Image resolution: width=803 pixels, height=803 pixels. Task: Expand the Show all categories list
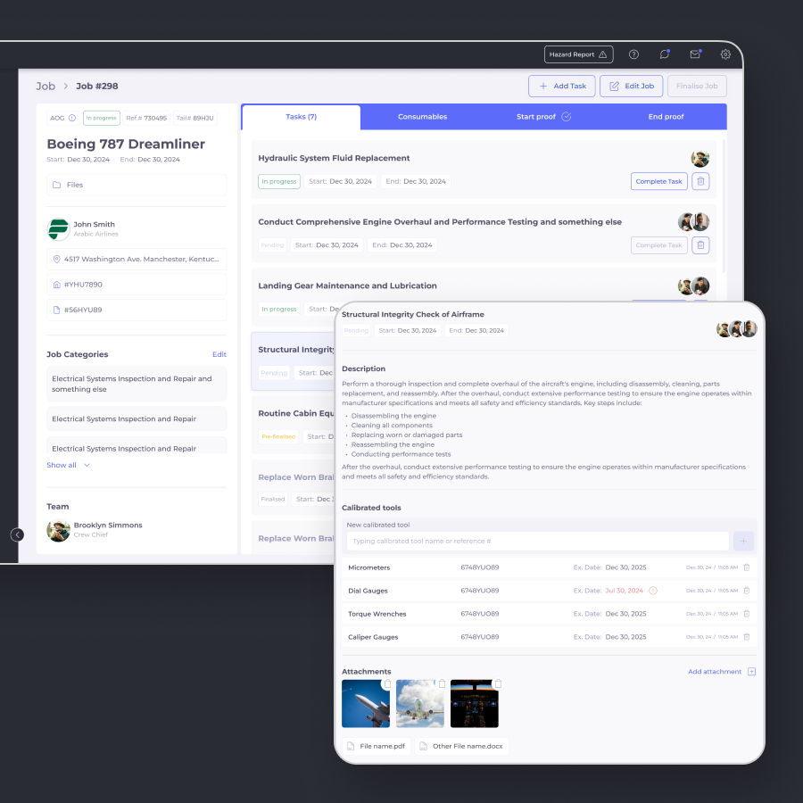pyautogui.click(x=68, y=465)
